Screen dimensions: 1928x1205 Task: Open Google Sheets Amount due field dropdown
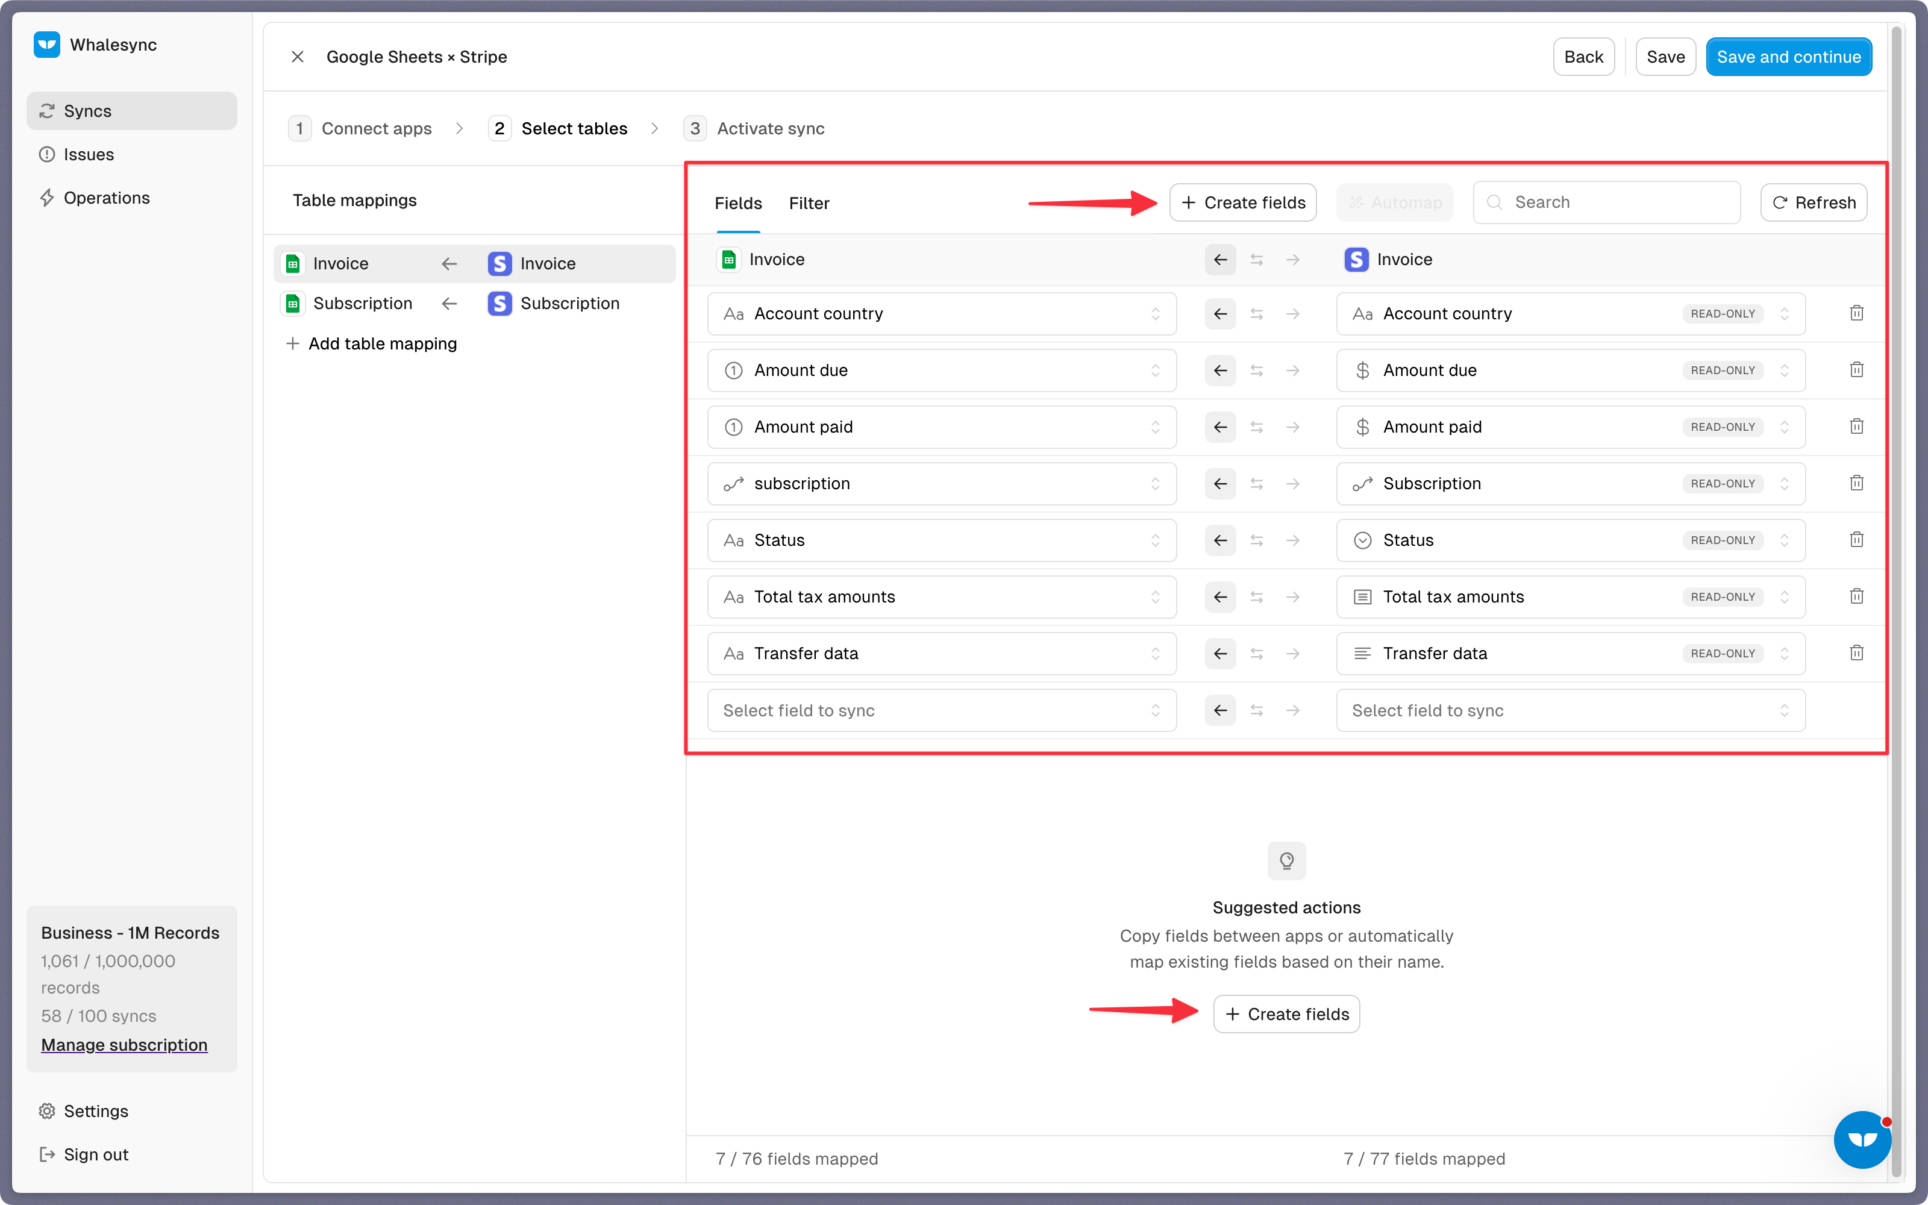pyautogui.click(x=942, y=371)
